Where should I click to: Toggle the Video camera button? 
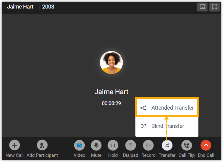[x=79, y=145]
